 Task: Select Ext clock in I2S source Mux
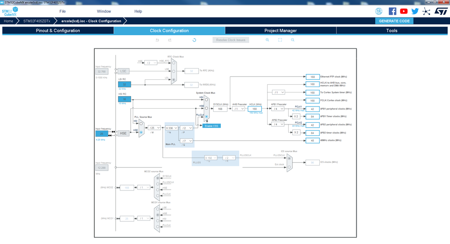tap(289, 167)
